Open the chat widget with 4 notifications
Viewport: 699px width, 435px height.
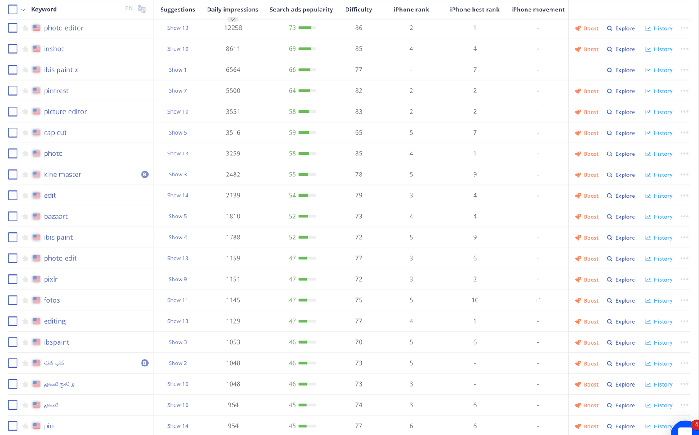[x=686, y=429]
